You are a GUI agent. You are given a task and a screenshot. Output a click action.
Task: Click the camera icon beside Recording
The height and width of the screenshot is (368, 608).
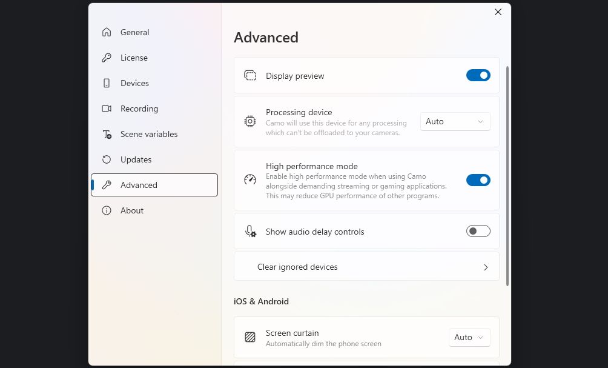(x=107, y=109)
